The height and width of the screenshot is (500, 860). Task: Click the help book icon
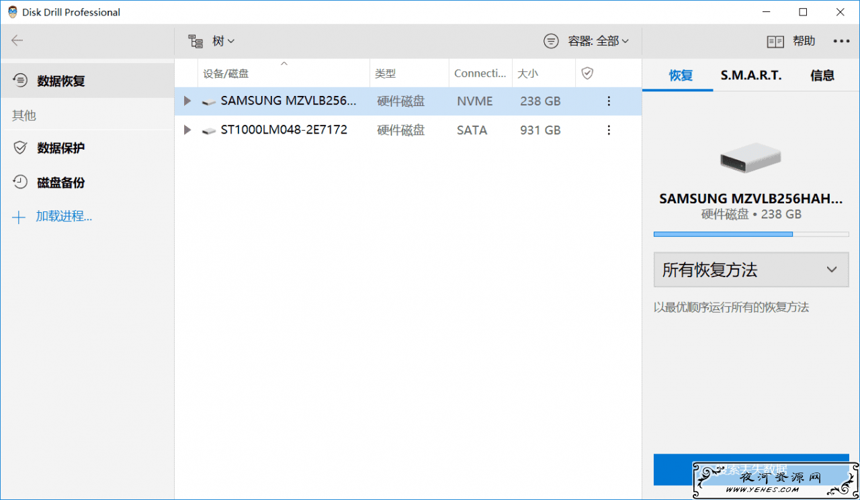775,42
